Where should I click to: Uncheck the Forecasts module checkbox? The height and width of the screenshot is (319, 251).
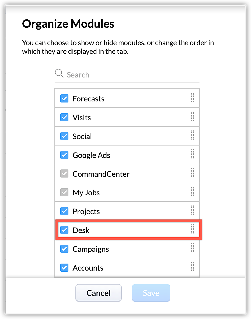(x=64, y=99)
